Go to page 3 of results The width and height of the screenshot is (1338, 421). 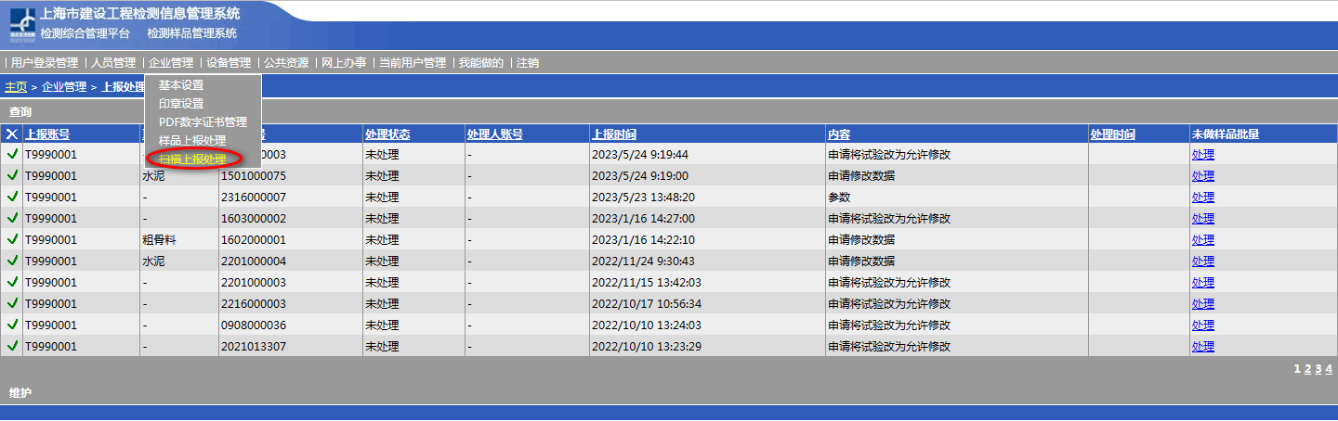click(1318, 369)
